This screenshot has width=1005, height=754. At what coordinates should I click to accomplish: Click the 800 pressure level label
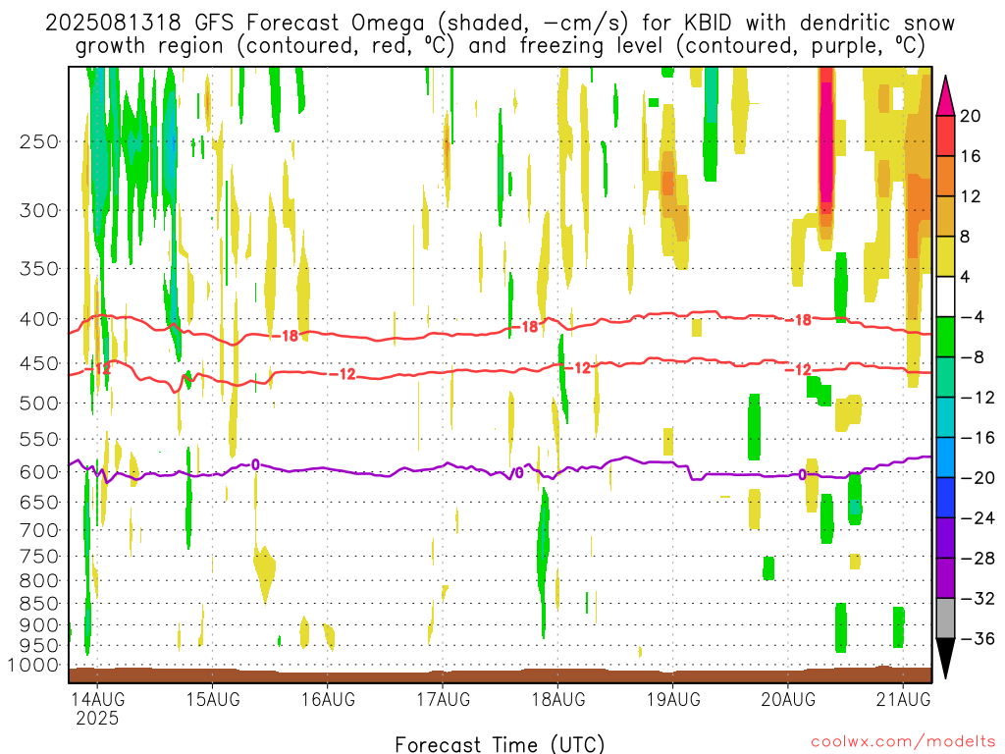[x=39, y=581]
